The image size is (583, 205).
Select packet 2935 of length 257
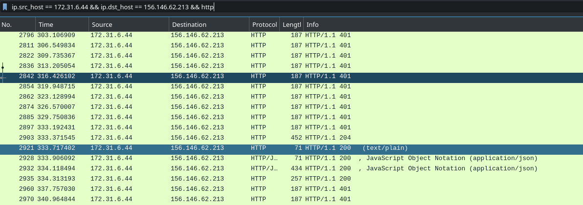[291, 179]
